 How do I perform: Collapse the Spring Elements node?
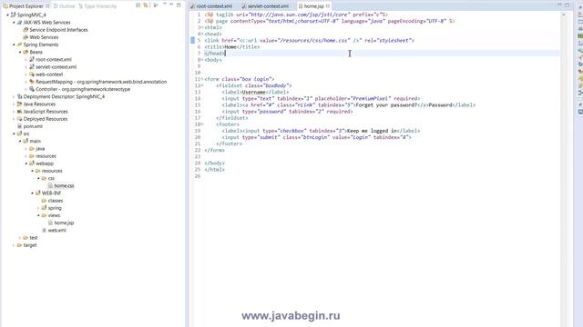point(14,45)
